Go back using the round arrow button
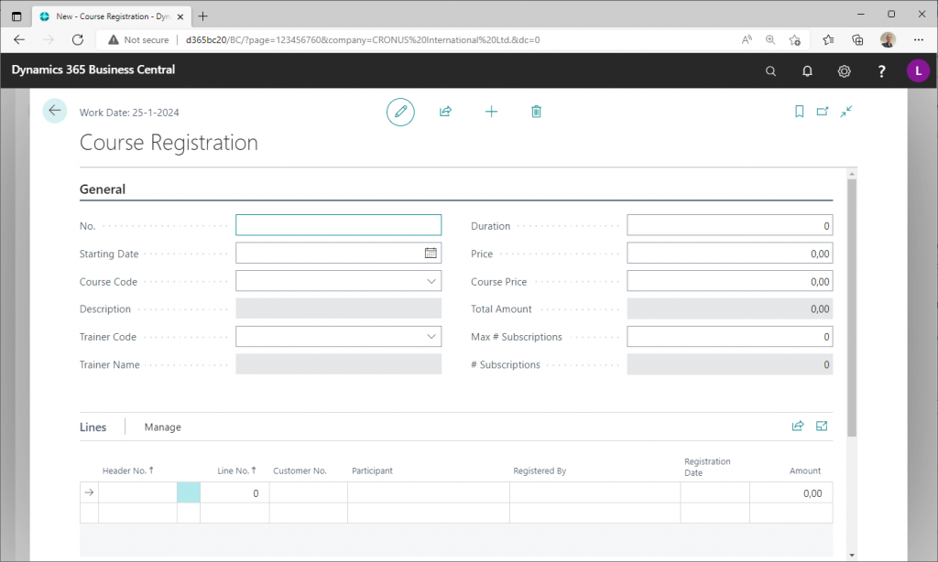 pos(54,111)
